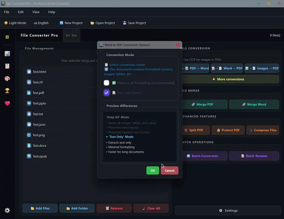Open the Edit menu
The image size is (284, 219).
click(20, 12)
